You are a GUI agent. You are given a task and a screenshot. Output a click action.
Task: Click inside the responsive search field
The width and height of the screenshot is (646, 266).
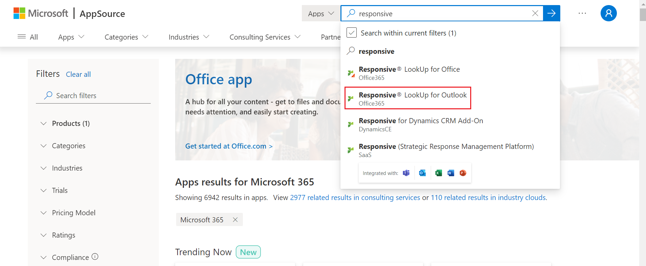click(442, 14)
